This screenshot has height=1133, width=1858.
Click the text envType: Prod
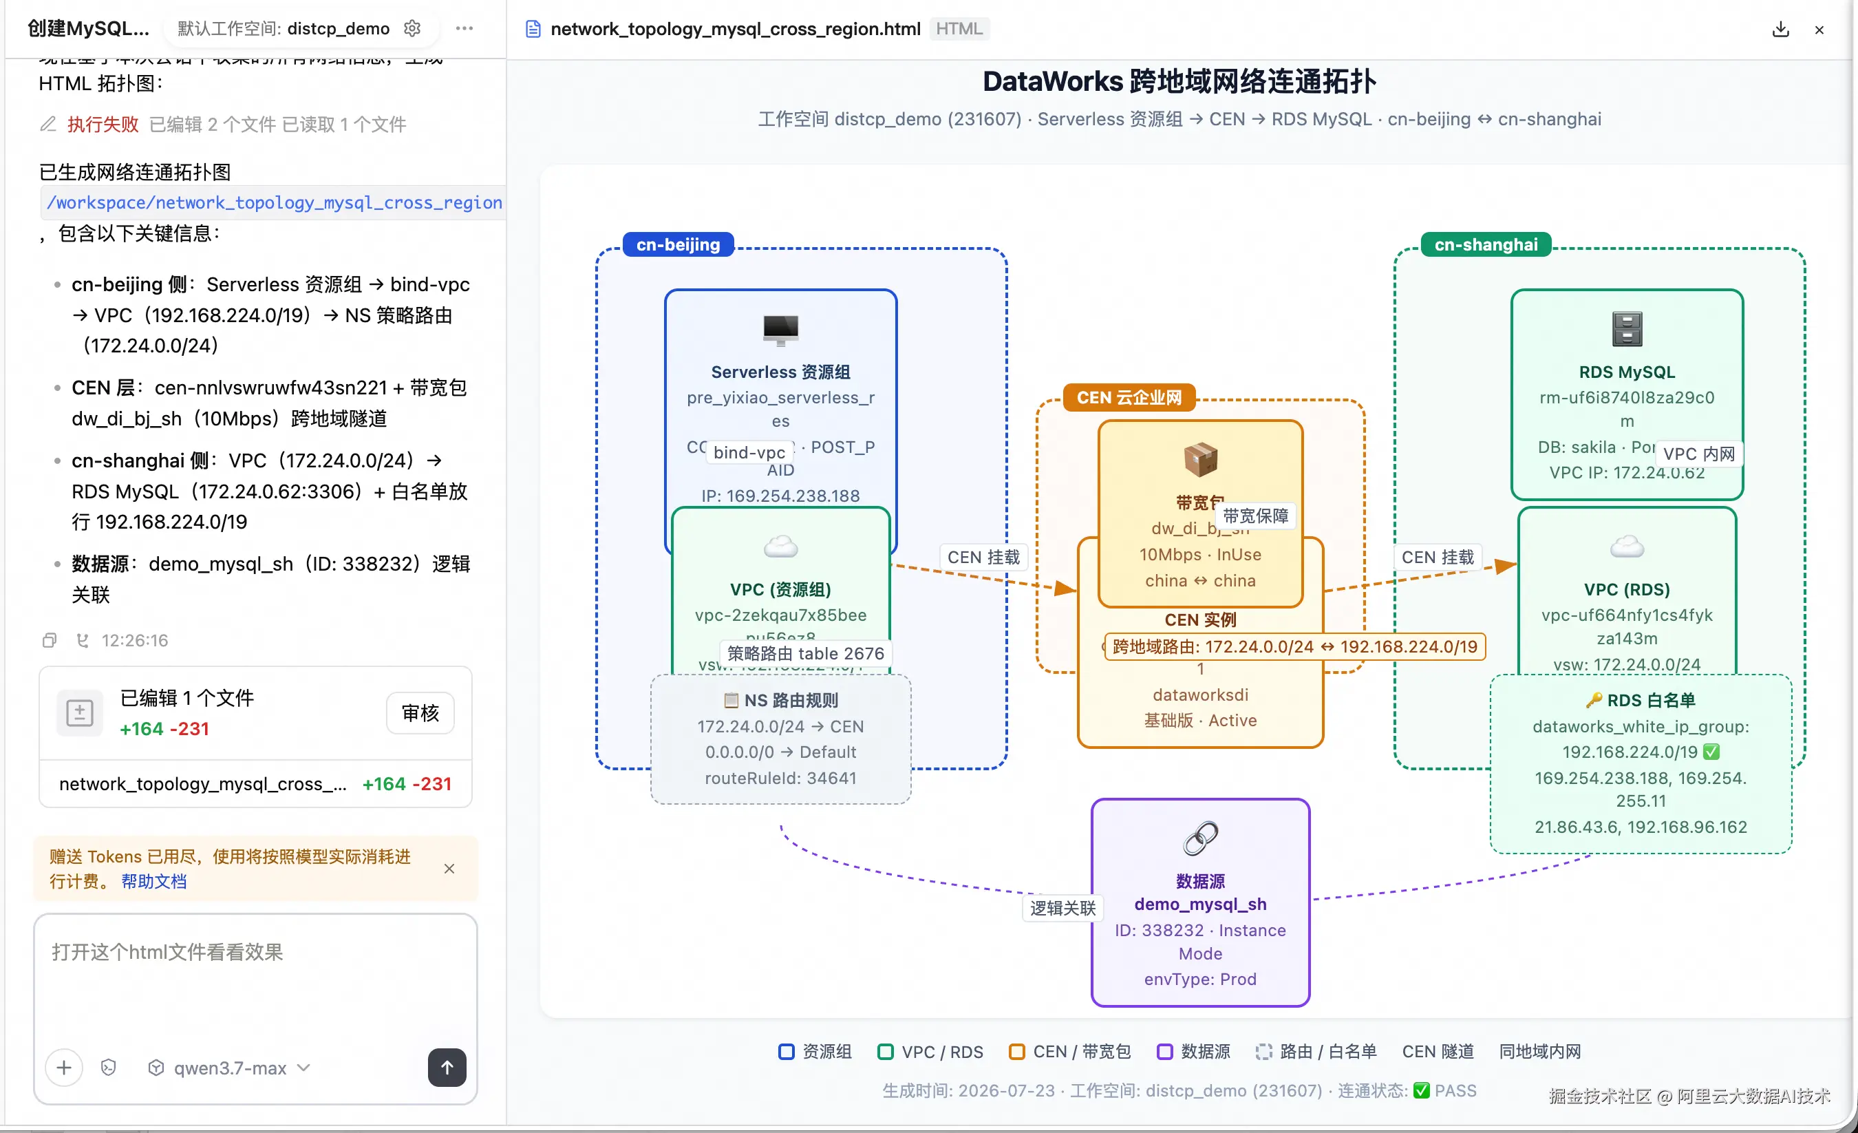[1199, 979]
